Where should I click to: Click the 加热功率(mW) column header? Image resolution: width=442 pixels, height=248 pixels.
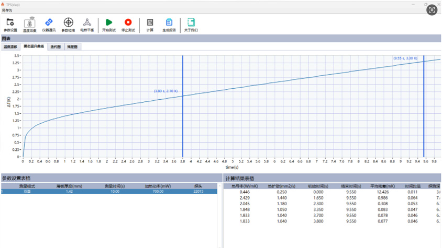[x=158, y=186]
